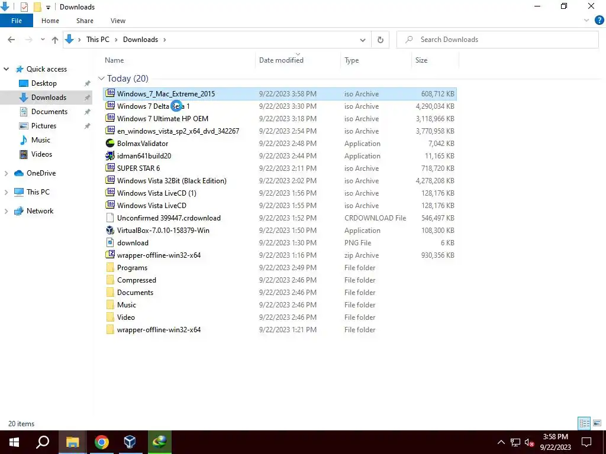The height and width of the screenshot is (454, 606).
Task: Open the Recent locations dropdown arrow
Action: tap(43, 40)
